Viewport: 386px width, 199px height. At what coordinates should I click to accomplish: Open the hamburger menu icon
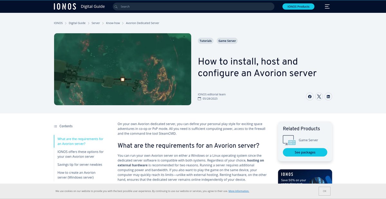tap(327, 6)
